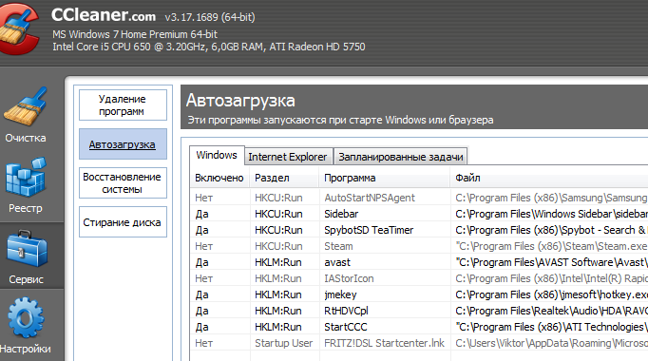Image resolution: width=648 pixels, height=361 pixels.
Task: Sort by Раздел column header
Action: (x=284, y=178)
